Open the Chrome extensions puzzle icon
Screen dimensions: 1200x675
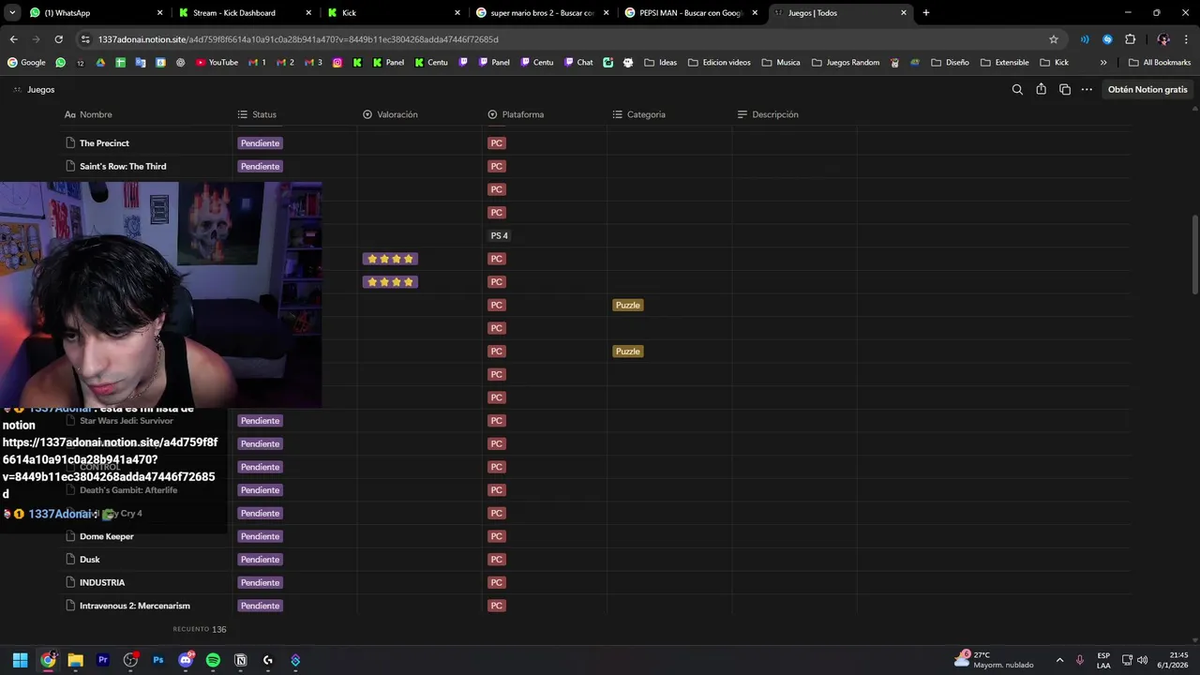click(1130, 39)
